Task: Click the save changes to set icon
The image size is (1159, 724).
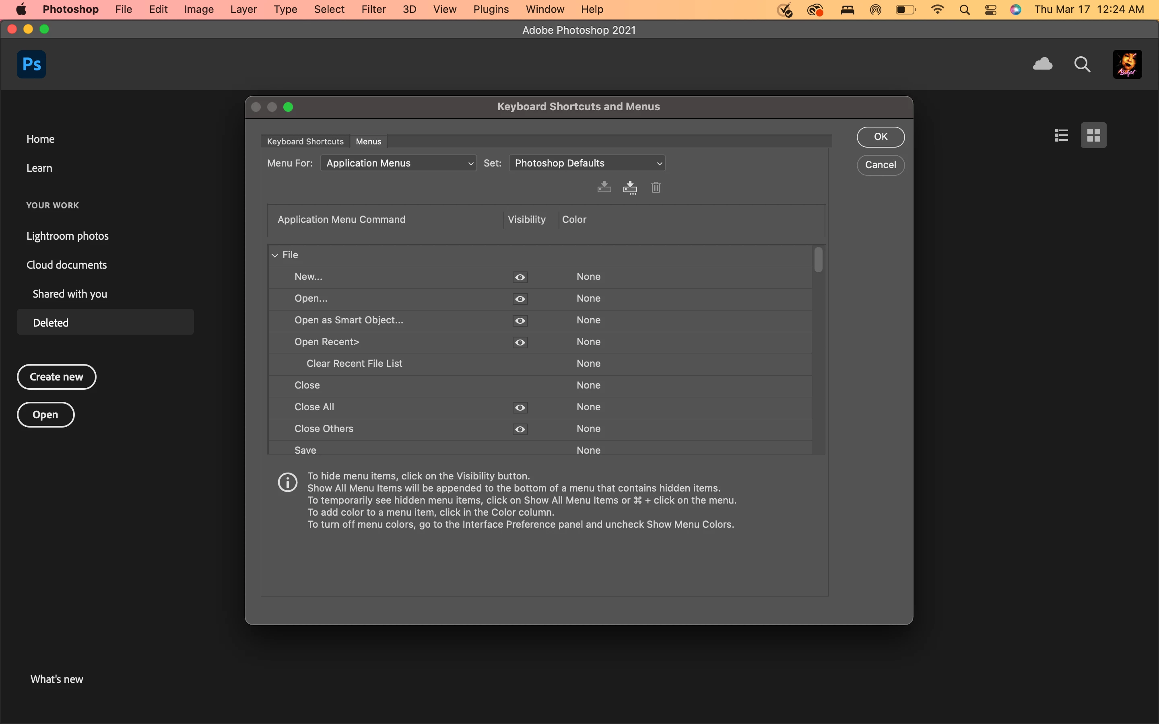Action: [x=604, y=187]
